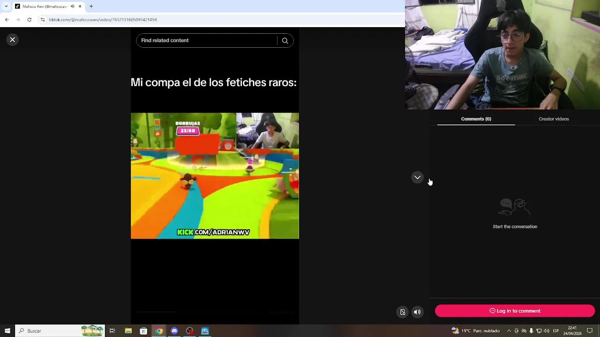600x337 pixels.
Task: Close the TikTok video viewer with X
Action: point(13,40)
